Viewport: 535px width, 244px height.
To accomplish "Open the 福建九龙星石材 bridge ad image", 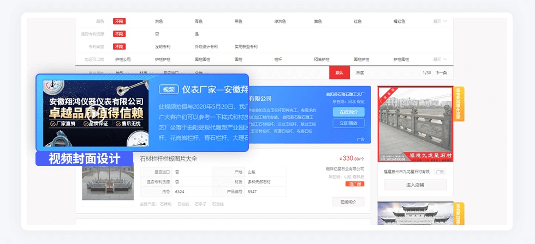I will pos(415,124).
